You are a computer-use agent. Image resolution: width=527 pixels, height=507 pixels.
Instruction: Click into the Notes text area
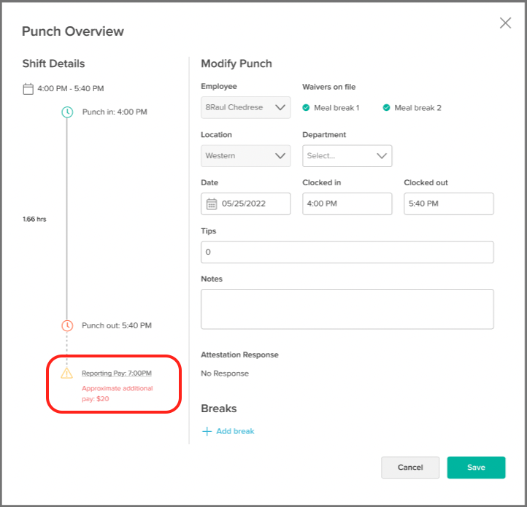pyautogui.click(x=347, y=309)
